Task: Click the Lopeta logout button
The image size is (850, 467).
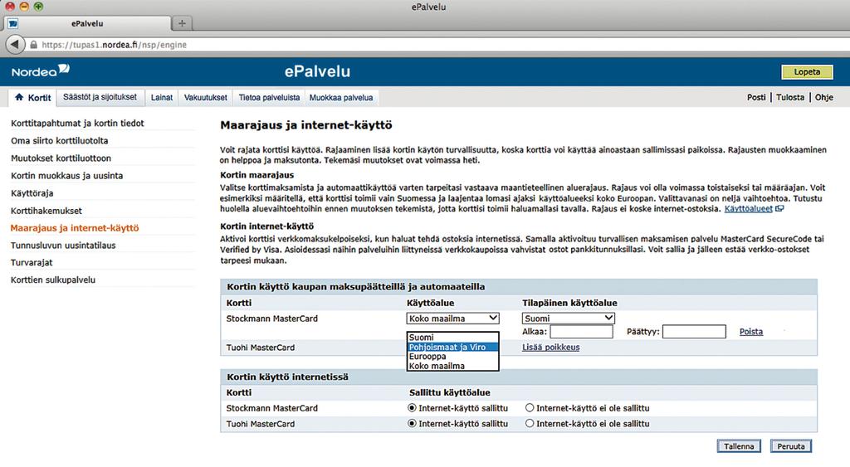Action: [807, 72]
